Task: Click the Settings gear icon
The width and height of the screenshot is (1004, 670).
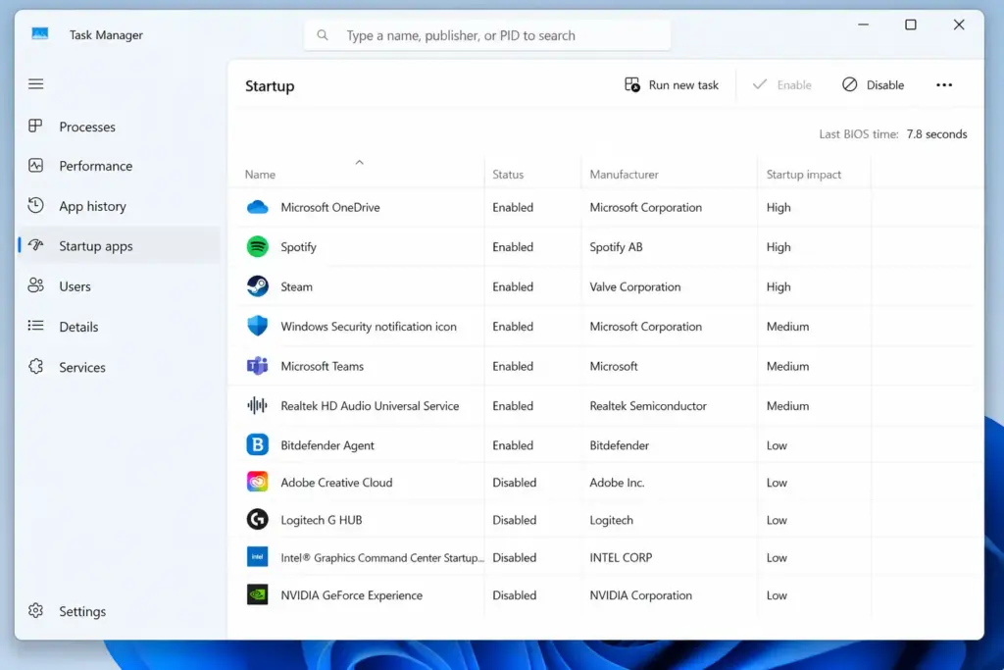Action: [x=36, y=610]
